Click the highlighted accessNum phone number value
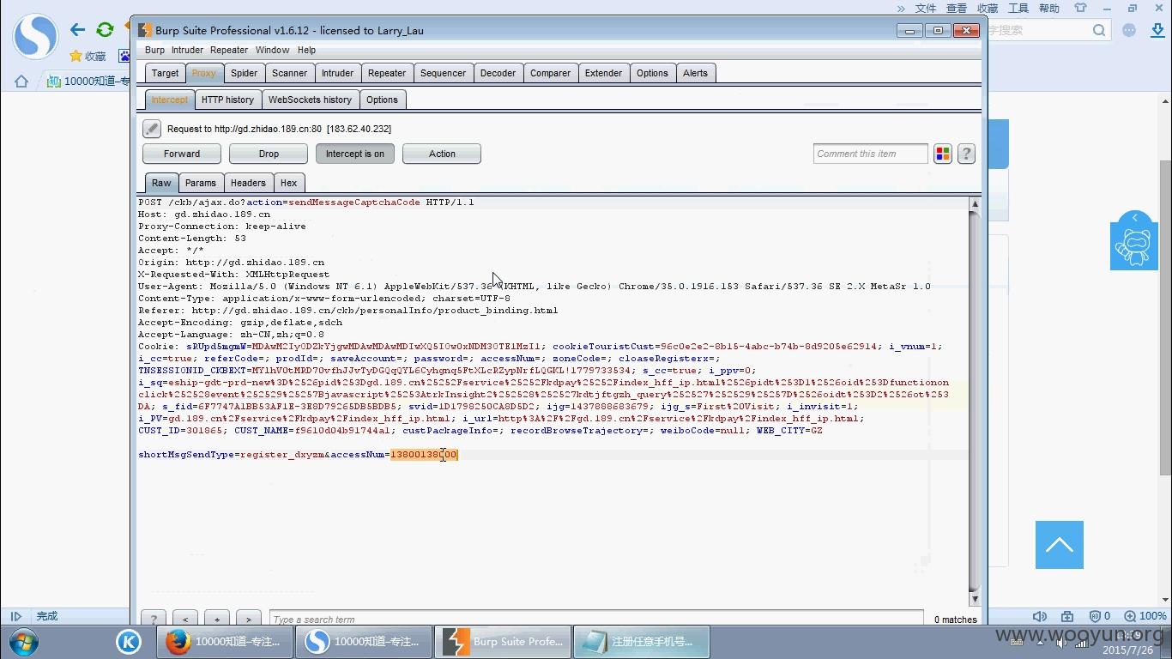 425,455
